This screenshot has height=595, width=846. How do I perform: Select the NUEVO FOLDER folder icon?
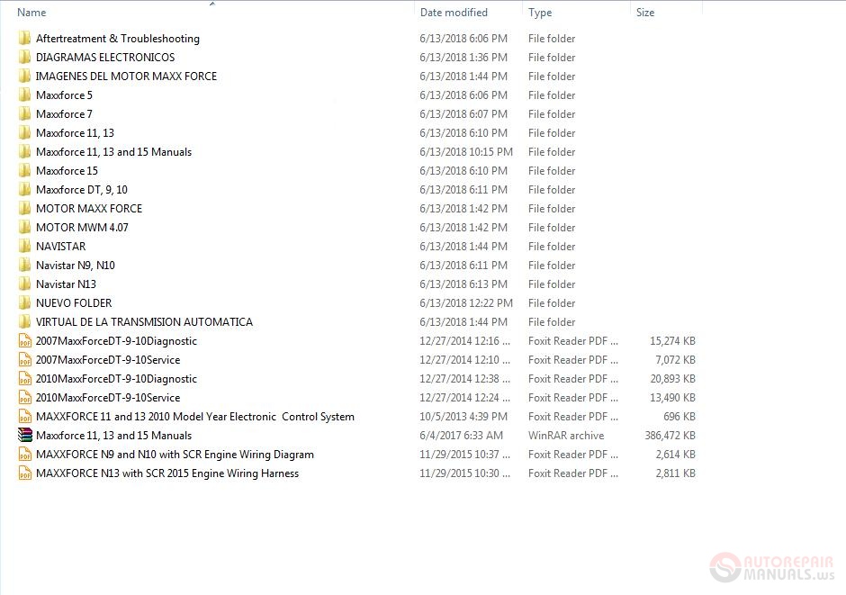point(25,302)
